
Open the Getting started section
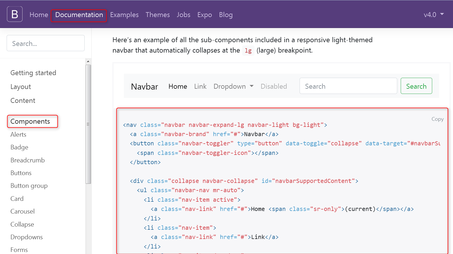point(33,73)
